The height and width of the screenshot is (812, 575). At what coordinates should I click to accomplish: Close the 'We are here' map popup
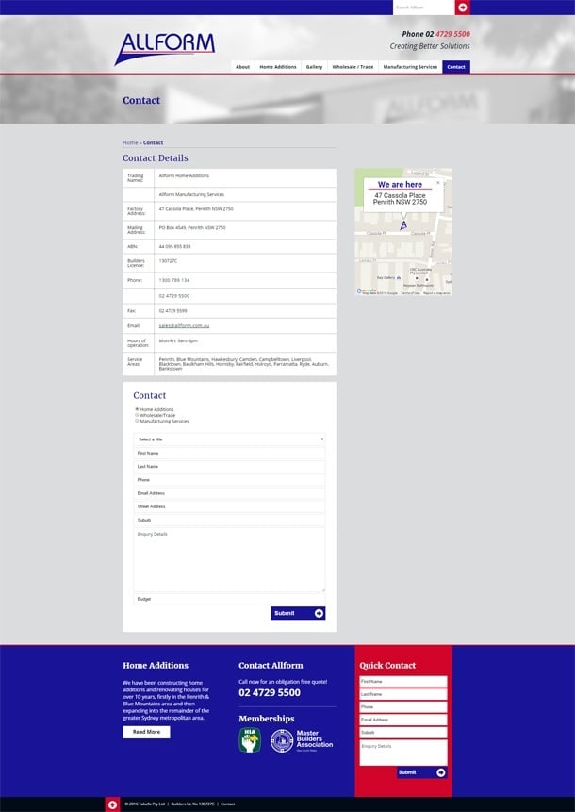[x=438, y=182]
